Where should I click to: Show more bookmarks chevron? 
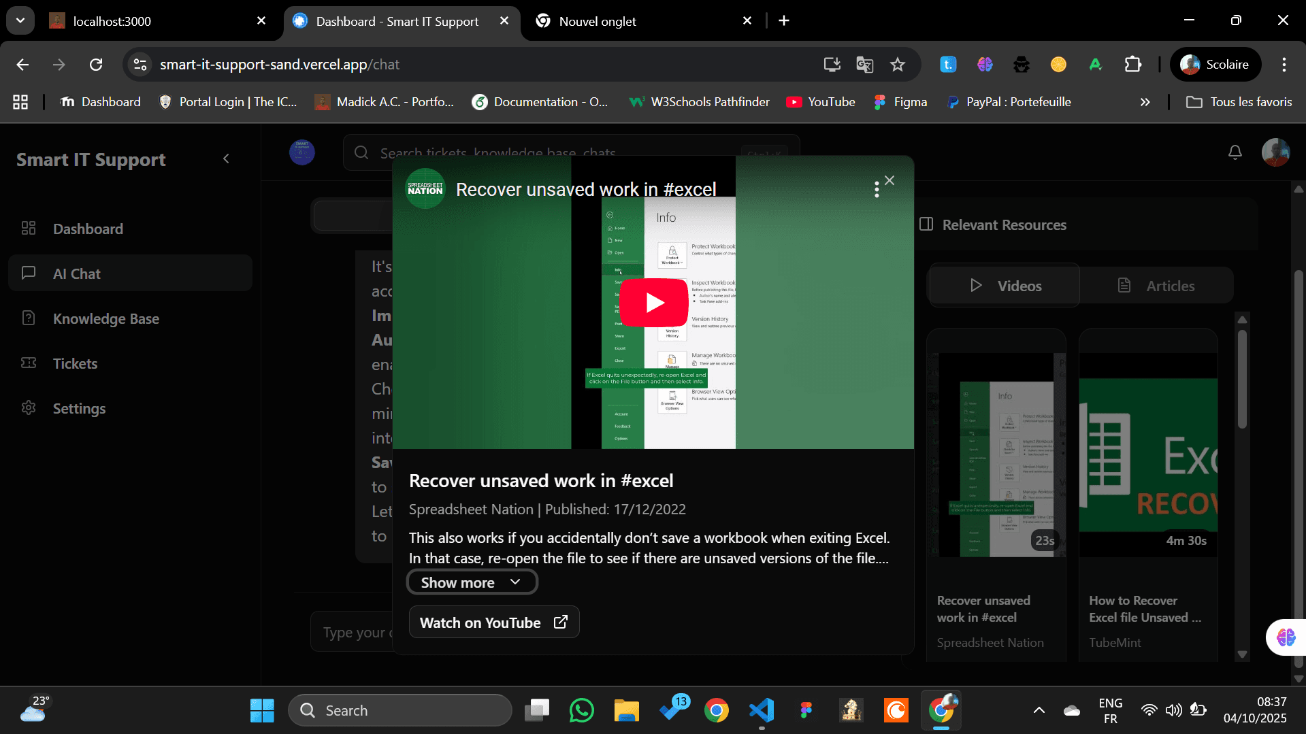point(1145,102)
